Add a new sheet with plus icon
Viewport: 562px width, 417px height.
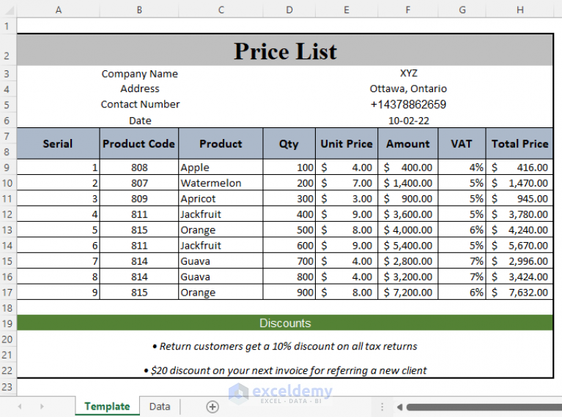point(212,407)
